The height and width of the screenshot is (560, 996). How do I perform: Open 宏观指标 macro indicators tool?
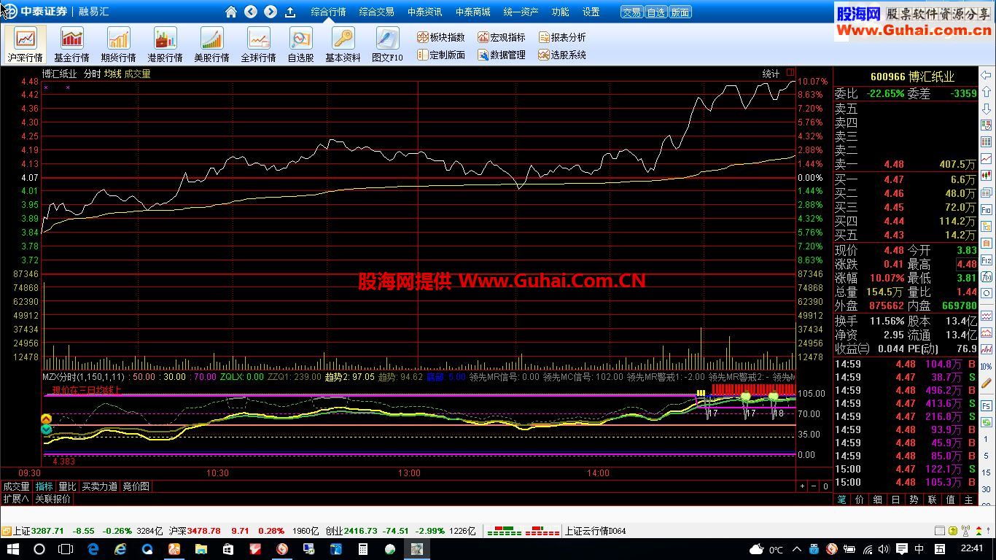click(x=501, y=37)
